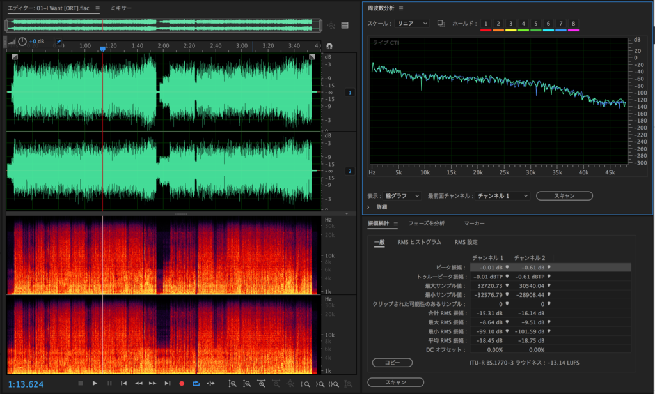The width and height of the screenshot is (655, 394).
Task: Click the Stop transport button
Action: click(81, 383)
